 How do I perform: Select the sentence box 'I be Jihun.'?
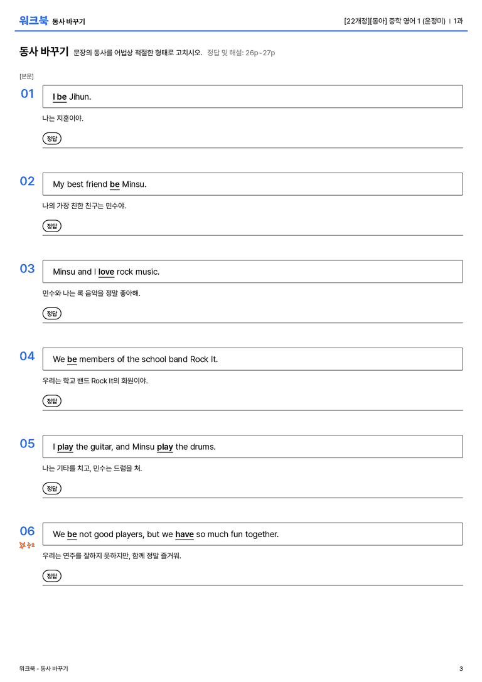(x=253, y=97)
